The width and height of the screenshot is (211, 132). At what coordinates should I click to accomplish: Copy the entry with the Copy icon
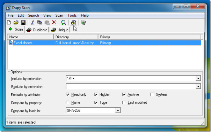(40, 22)
